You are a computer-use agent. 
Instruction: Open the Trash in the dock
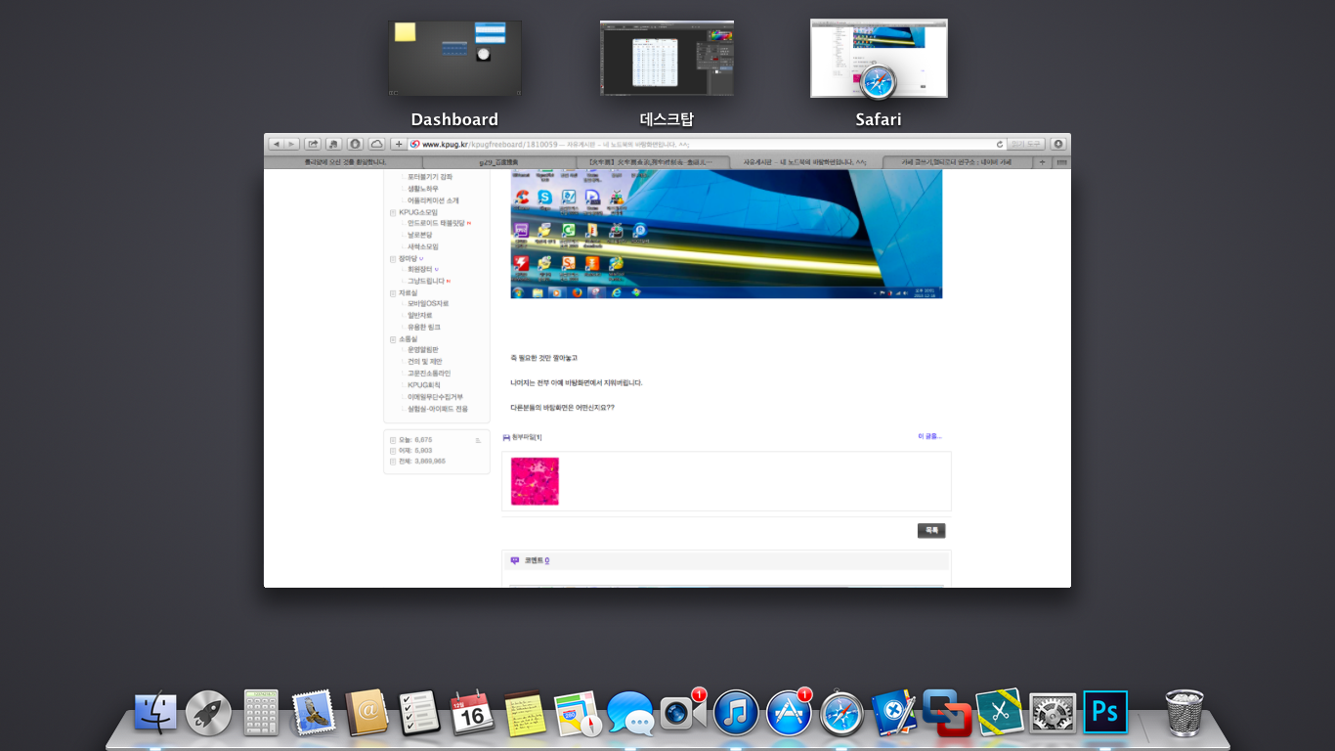1184,713
